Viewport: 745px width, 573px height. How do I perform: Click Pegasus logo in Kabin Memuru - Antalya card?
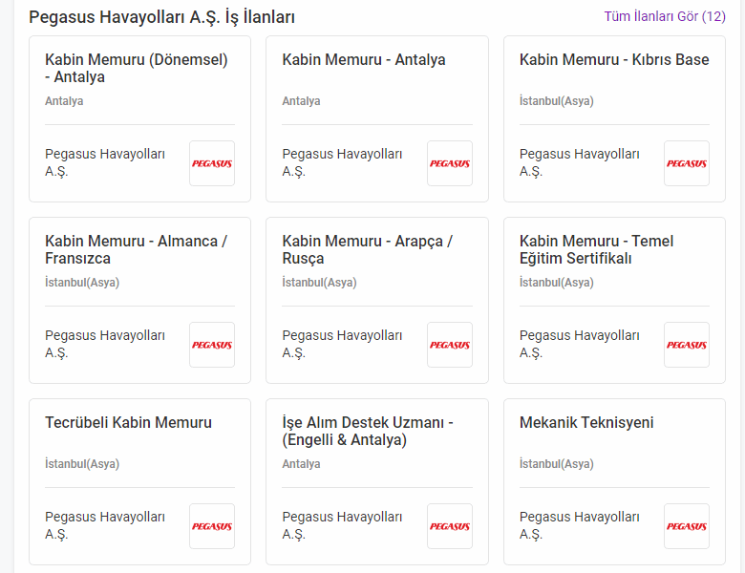(450, 163)
